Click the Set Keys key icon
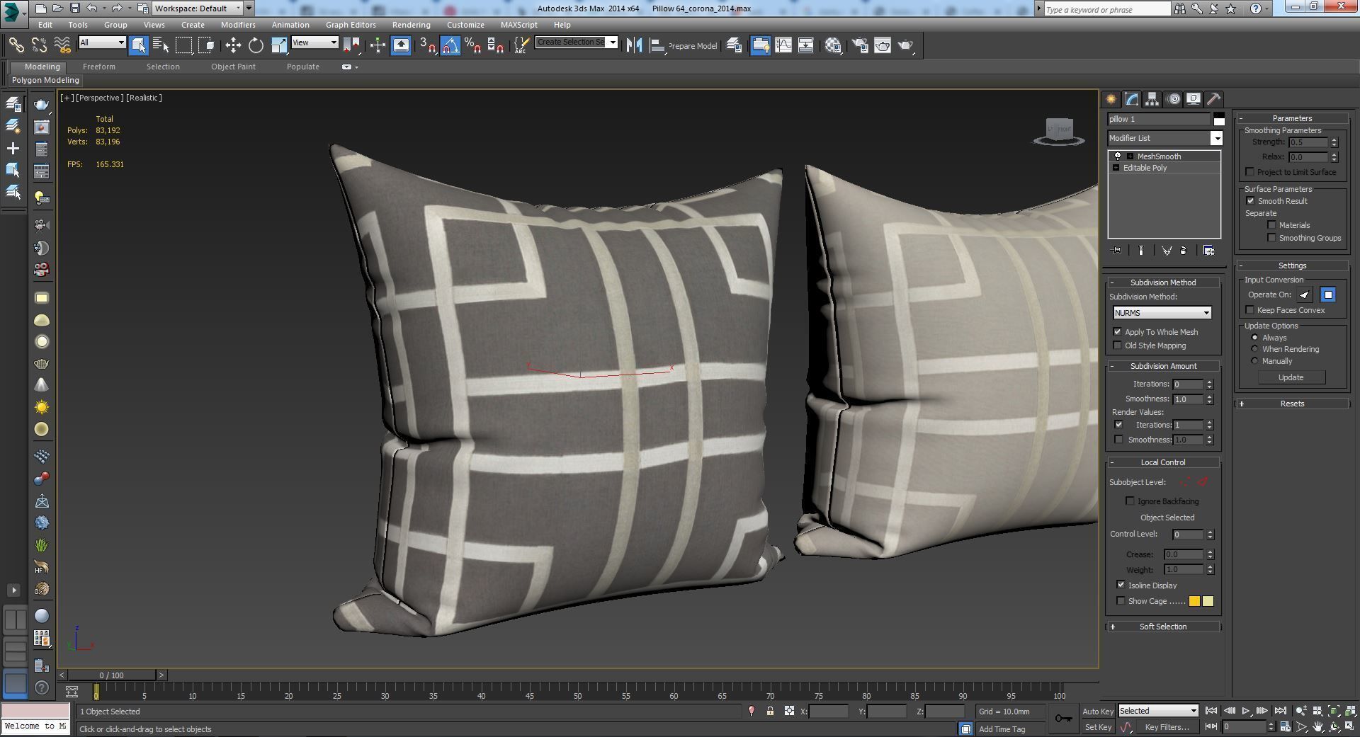Image resolution: width=1360 pixels, height=737 pixels. click(1063, 719)
